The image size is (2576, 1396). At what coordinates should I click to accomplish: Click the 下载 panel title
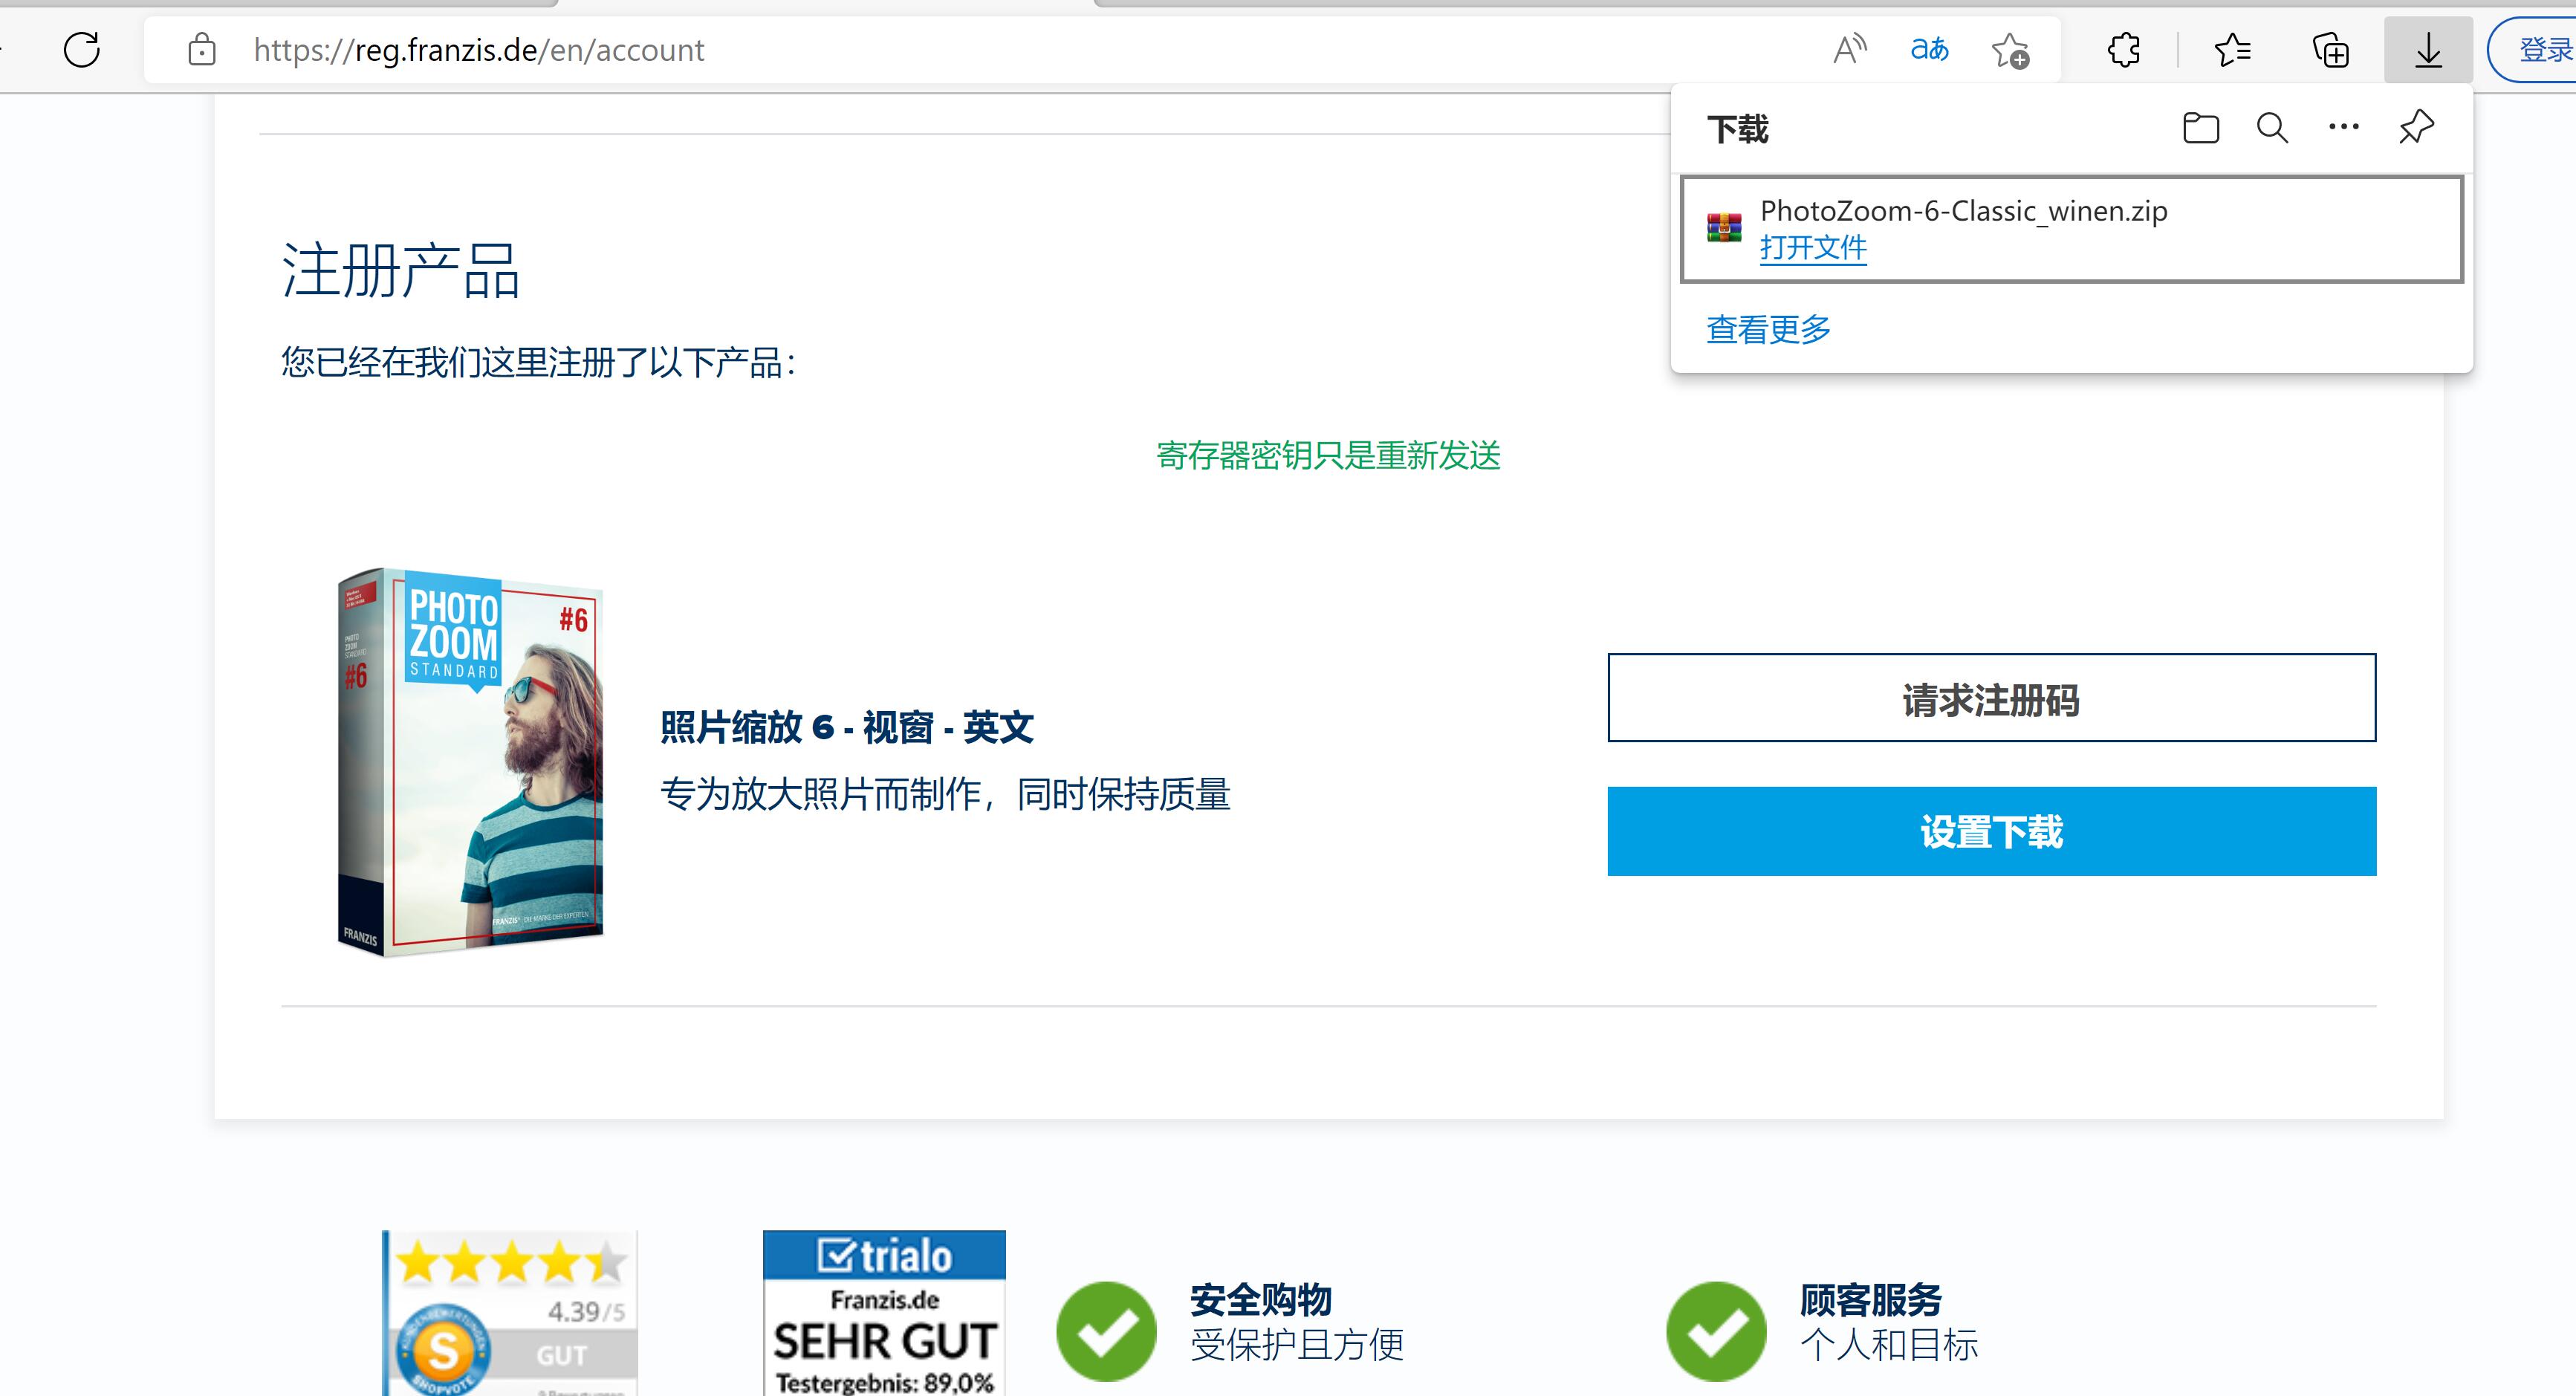1738,129
